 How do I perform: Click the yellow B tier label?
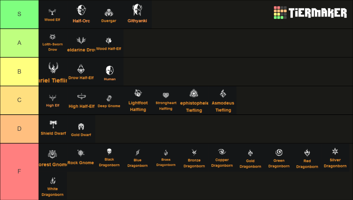tap(19, 71)
